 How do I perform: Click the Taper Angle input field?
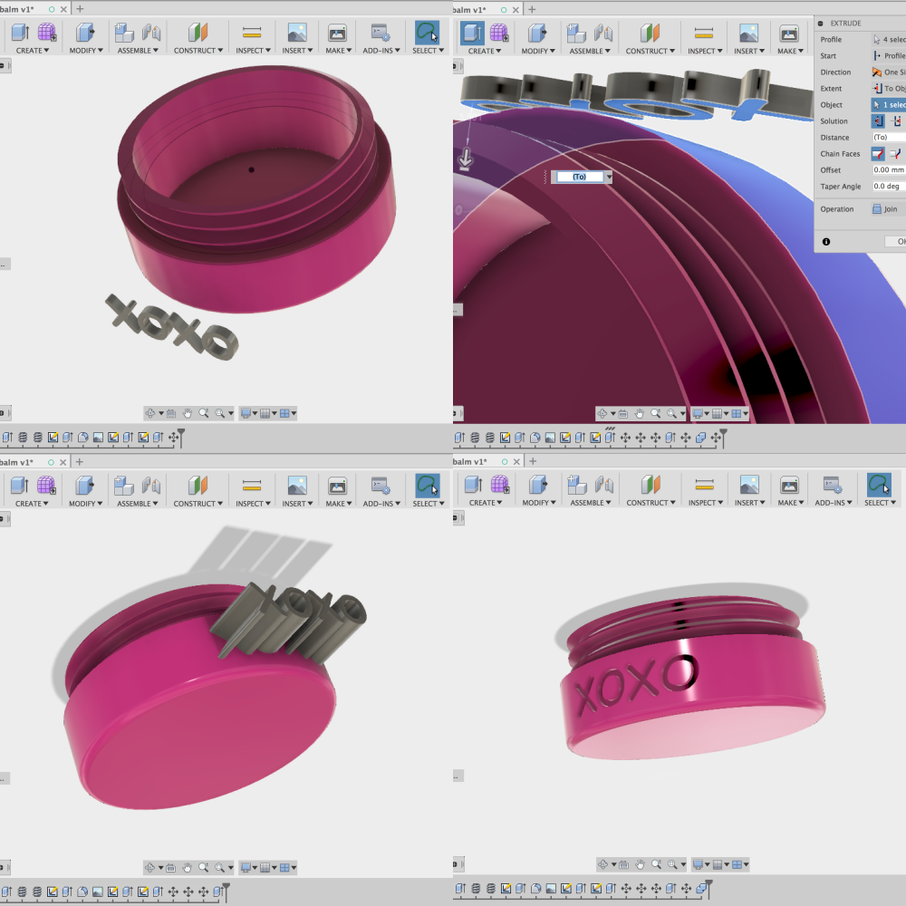tap(889, 186)
